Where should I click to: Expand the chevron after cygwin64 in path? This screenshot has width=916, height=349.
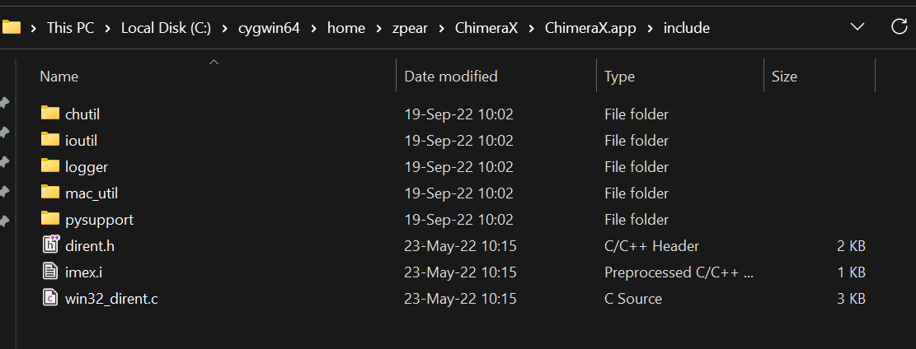click(x=313, y=28)
